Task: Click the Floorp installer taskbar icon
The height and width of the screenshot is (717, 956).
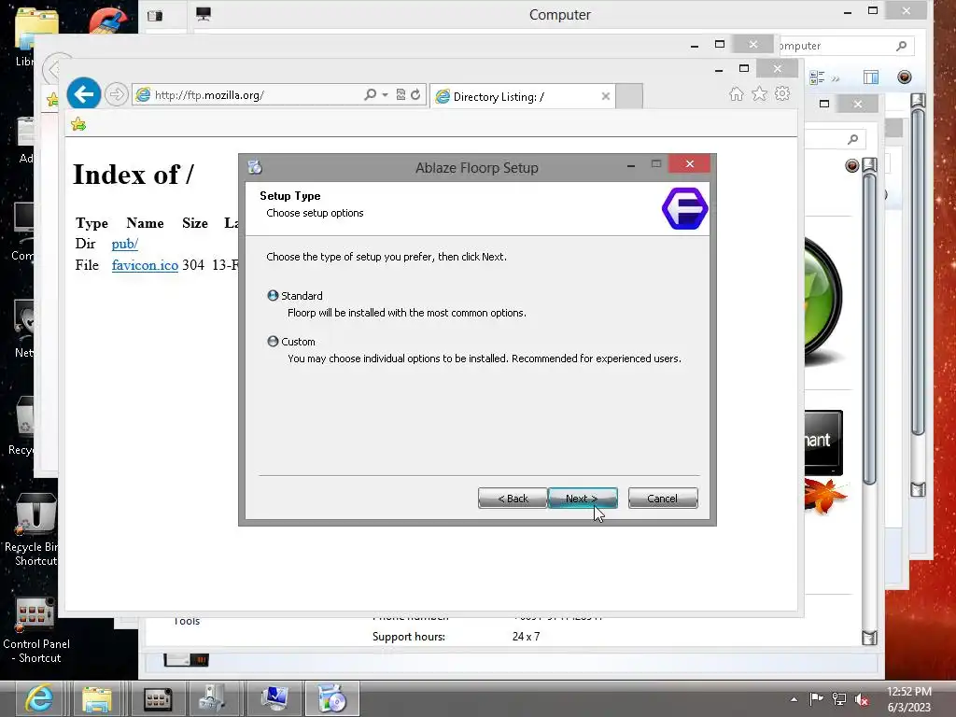Action: click(332, 698)
